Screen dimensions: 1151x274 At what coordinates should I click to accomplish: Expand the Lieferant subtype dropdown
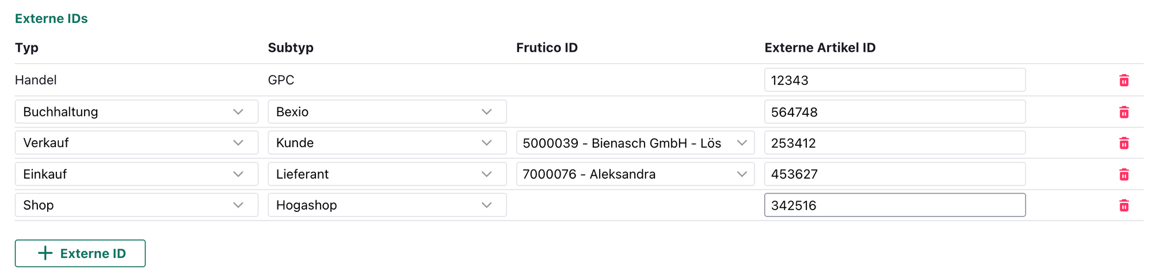(387, 174)
